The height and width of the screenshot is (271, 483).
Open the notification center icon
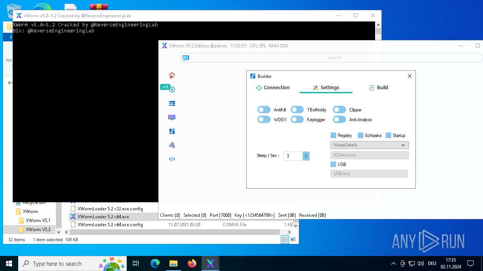(471, 263)
